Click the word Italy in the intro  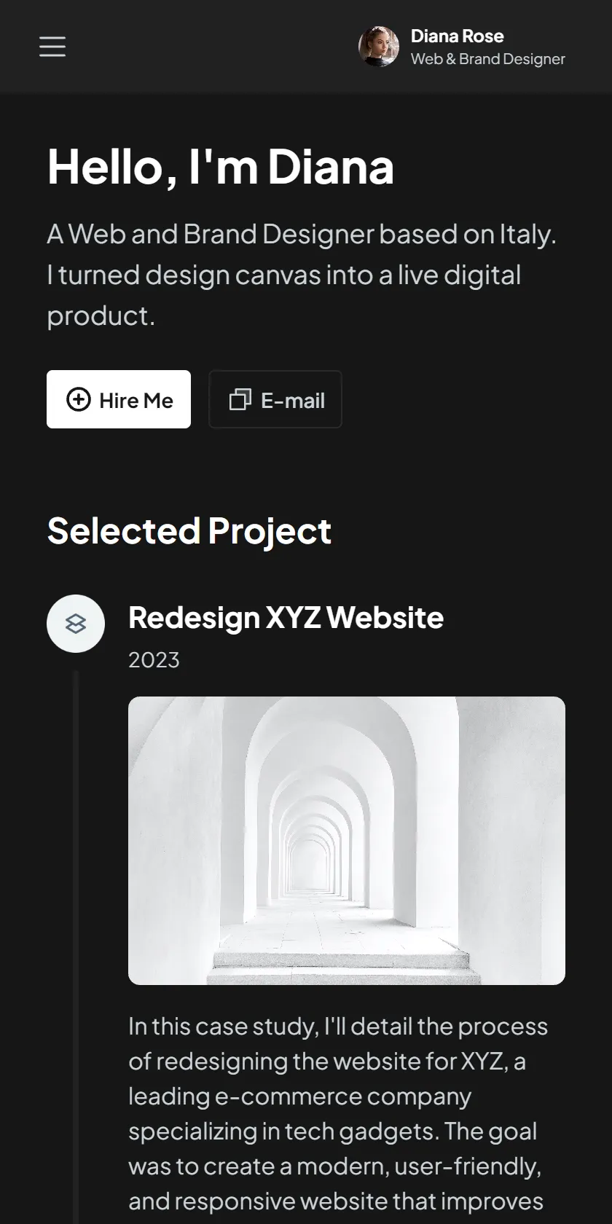[x=527, y=235]
